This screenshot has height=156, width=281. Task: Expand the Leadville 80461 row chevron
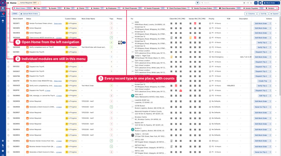click(276, 101)
